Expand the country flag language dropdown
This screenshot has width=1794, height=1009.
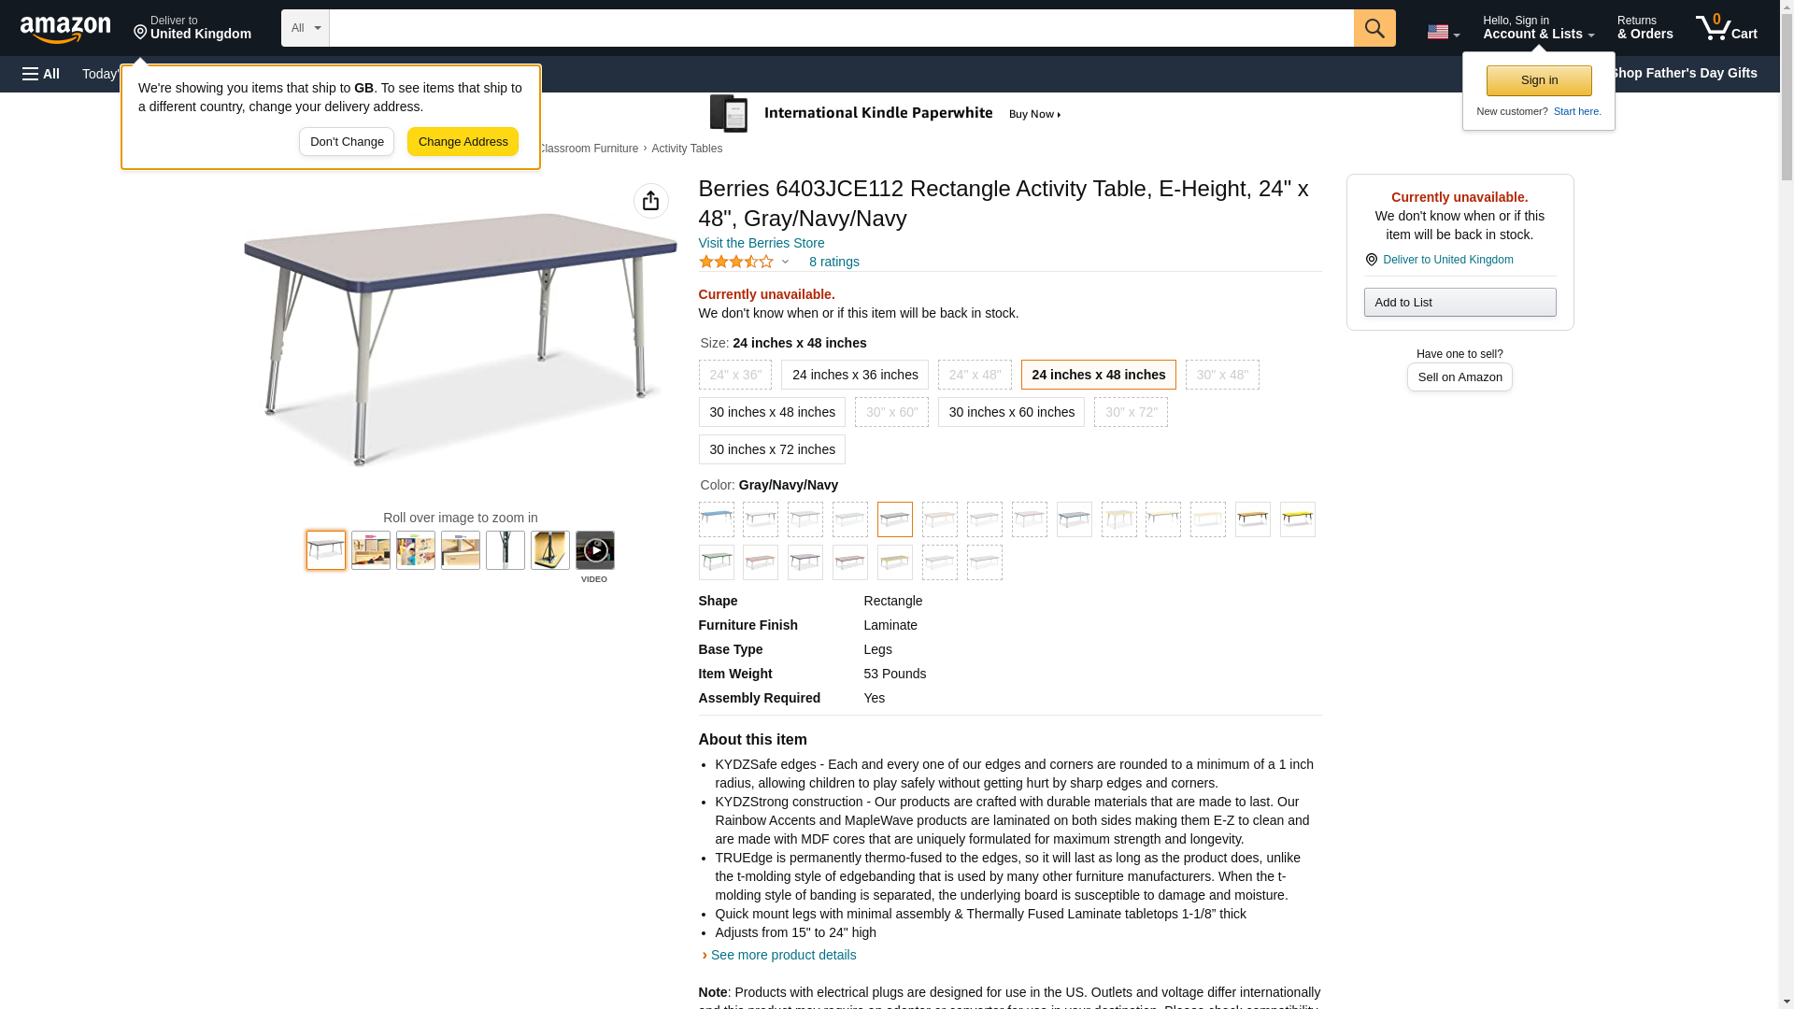(x=1443, y=32)
